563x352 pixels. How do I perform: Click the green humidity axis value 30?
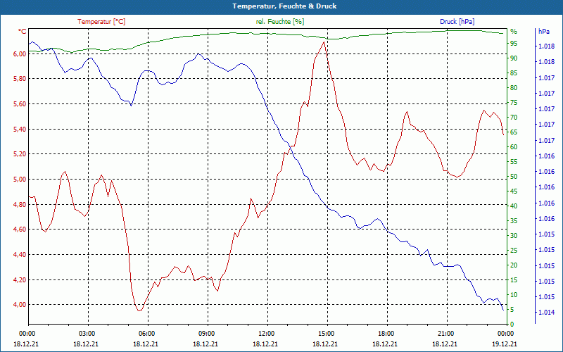click(x=514, y=236)
